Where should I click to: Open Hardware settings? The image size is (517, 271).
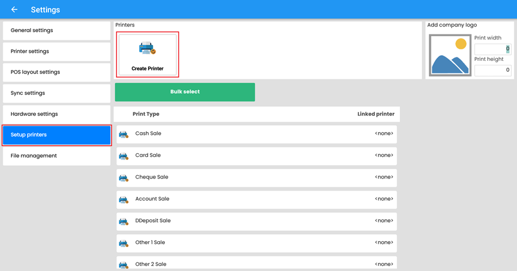pyautogui.click(x=56, y=114)
